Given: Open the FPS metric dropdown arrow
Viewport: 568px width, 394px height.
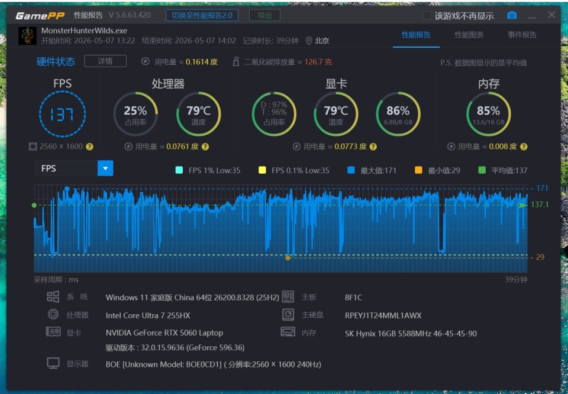Looking at the screenshot, I should [x=105, y=168].
